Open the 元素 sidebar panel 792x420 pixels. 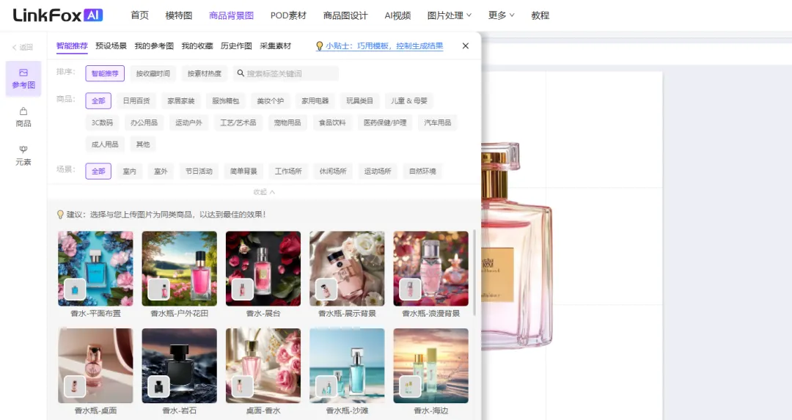click(23, 155)
